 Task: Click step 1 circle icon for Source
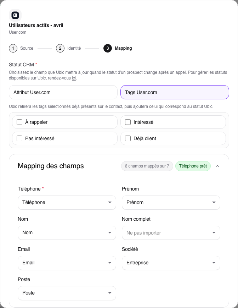coord(13,48)
